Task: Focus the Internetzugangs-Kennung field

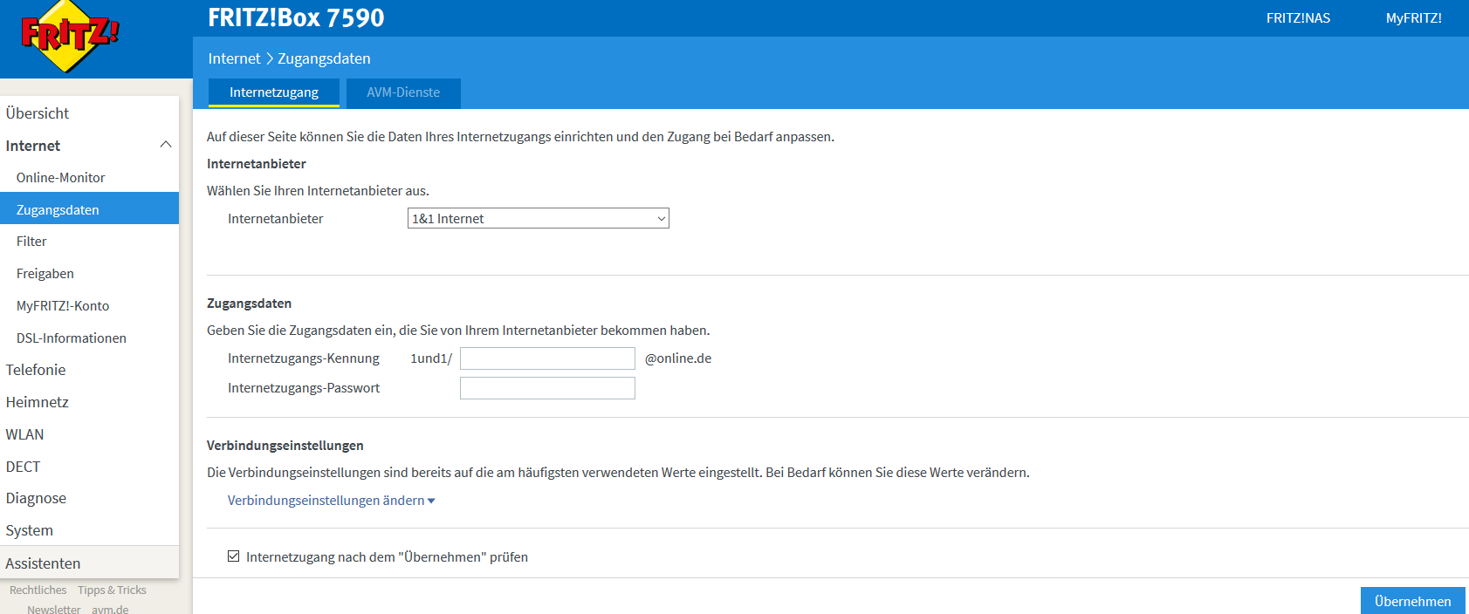Action: [x=547, y=358]
